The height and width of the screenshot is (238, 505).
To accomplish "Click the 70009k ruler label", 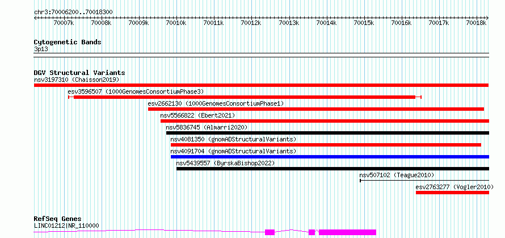I will point(138,23).
